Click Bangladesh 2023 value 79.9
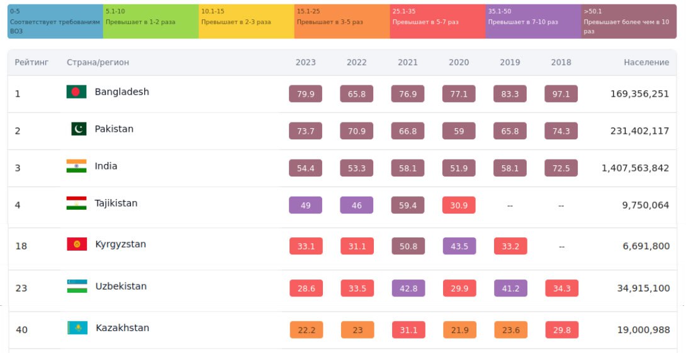686x353 pixels. tap(305, 94)
